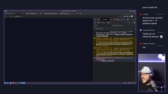Reload the localhost page
Screen dimensions: 168x94
click(10, 16)
